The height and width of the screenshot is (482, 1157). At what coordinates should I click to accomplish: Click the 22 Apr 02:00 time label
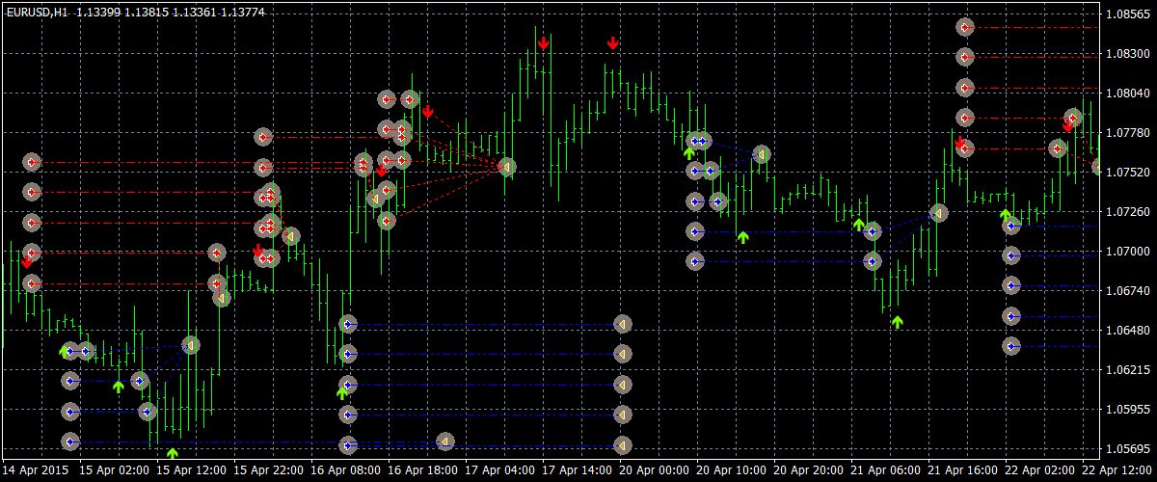point(1038,470)
